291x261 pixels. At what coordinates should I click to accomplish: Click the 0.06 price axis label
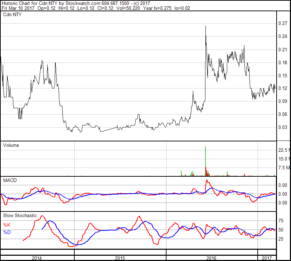[x=283, y=114]
